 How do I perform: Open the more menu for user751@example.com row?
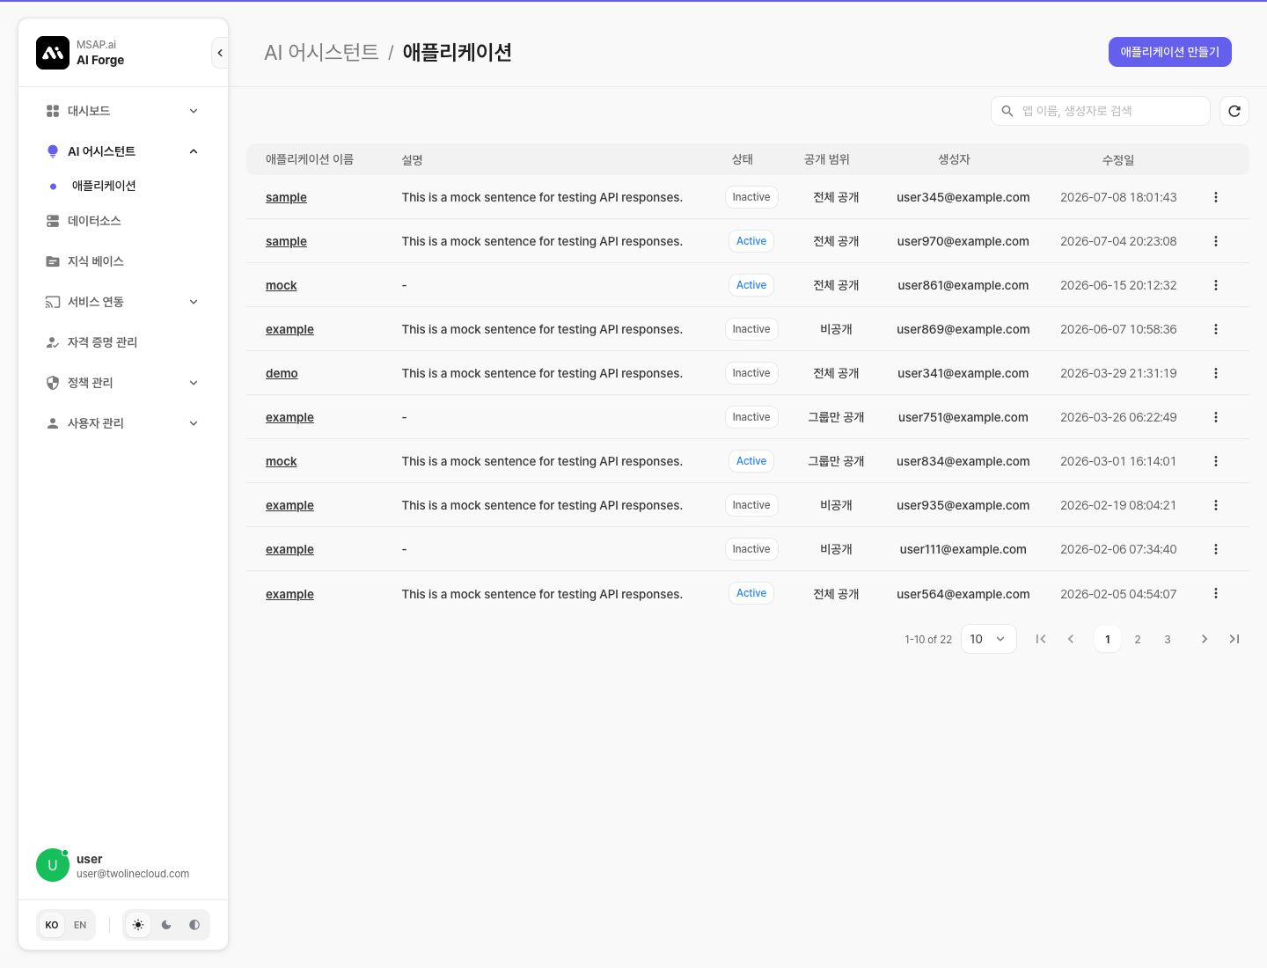[1216, 417]
